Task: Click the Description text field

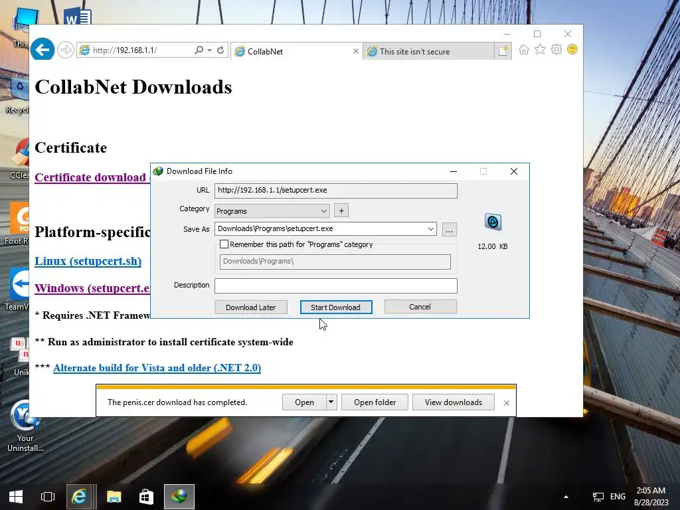Action: pos(335,286)
